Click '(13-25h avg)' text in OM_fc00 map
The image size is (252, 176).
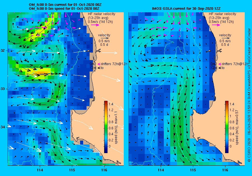tap(98, 18)
